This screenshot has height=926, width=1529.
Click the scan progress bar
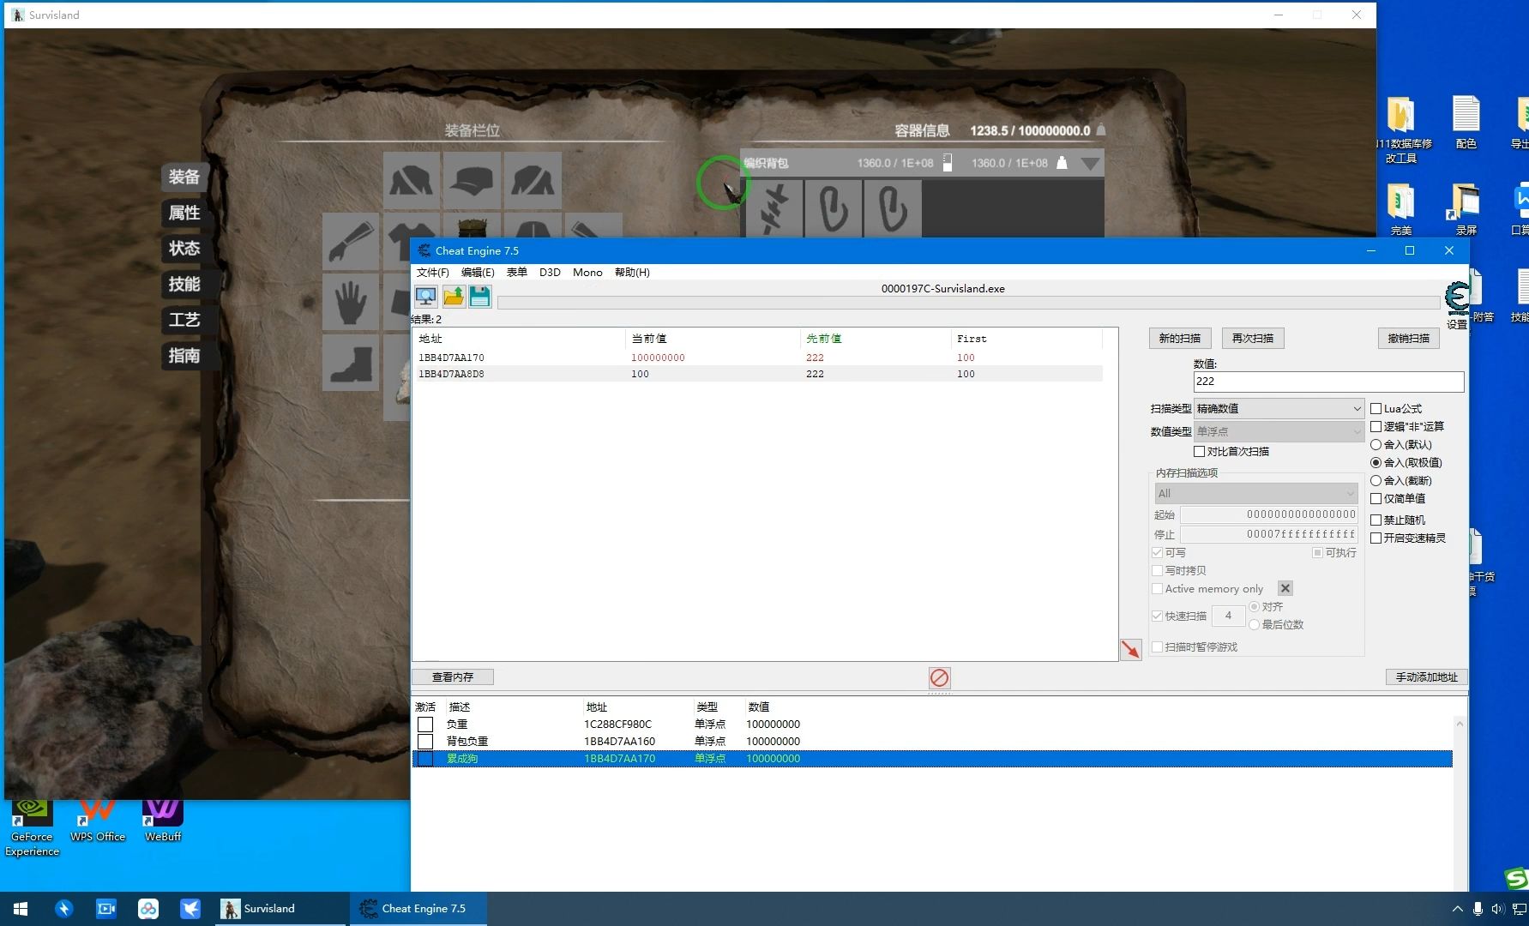click(968, 303)
